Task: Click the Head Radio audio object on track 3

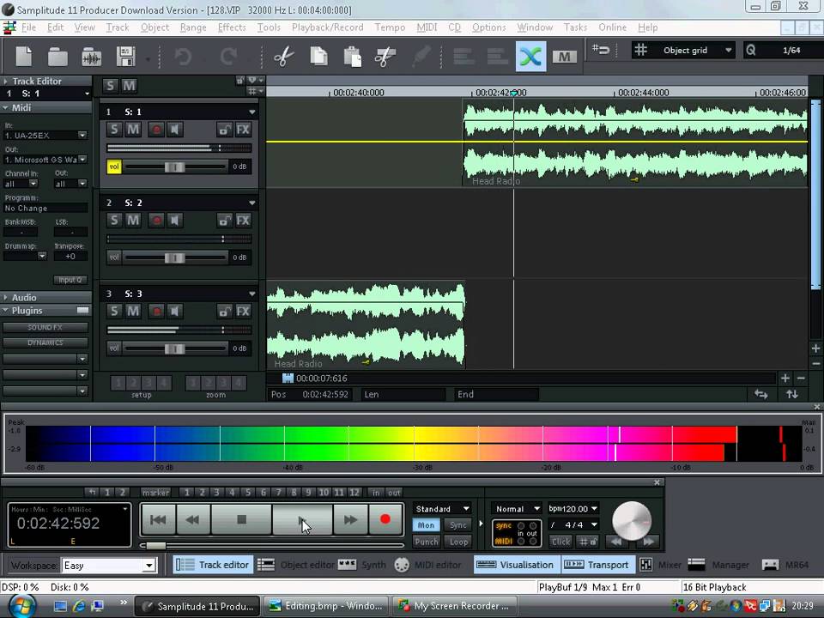Action: tap(366, 324)
